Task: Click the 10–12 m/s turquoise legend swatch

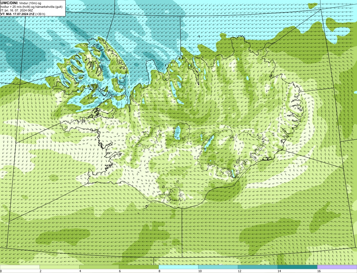Action: pos(218,267)
